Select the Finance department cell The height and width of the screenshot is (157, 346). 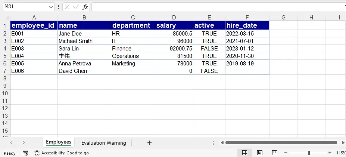(133, 49)
